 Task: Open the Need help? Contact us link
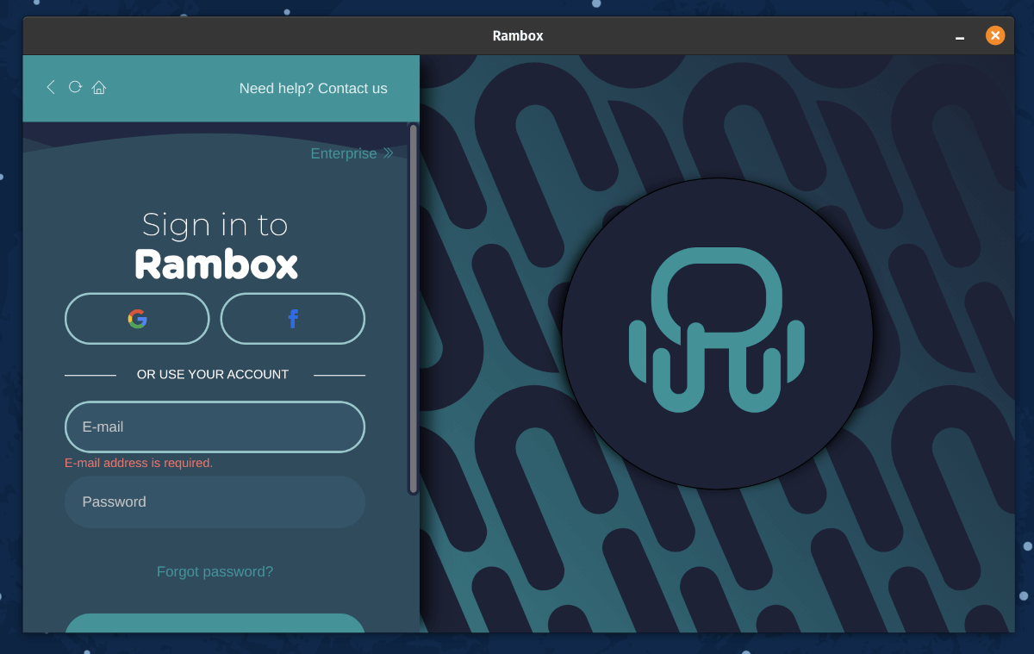pos(313,88)
